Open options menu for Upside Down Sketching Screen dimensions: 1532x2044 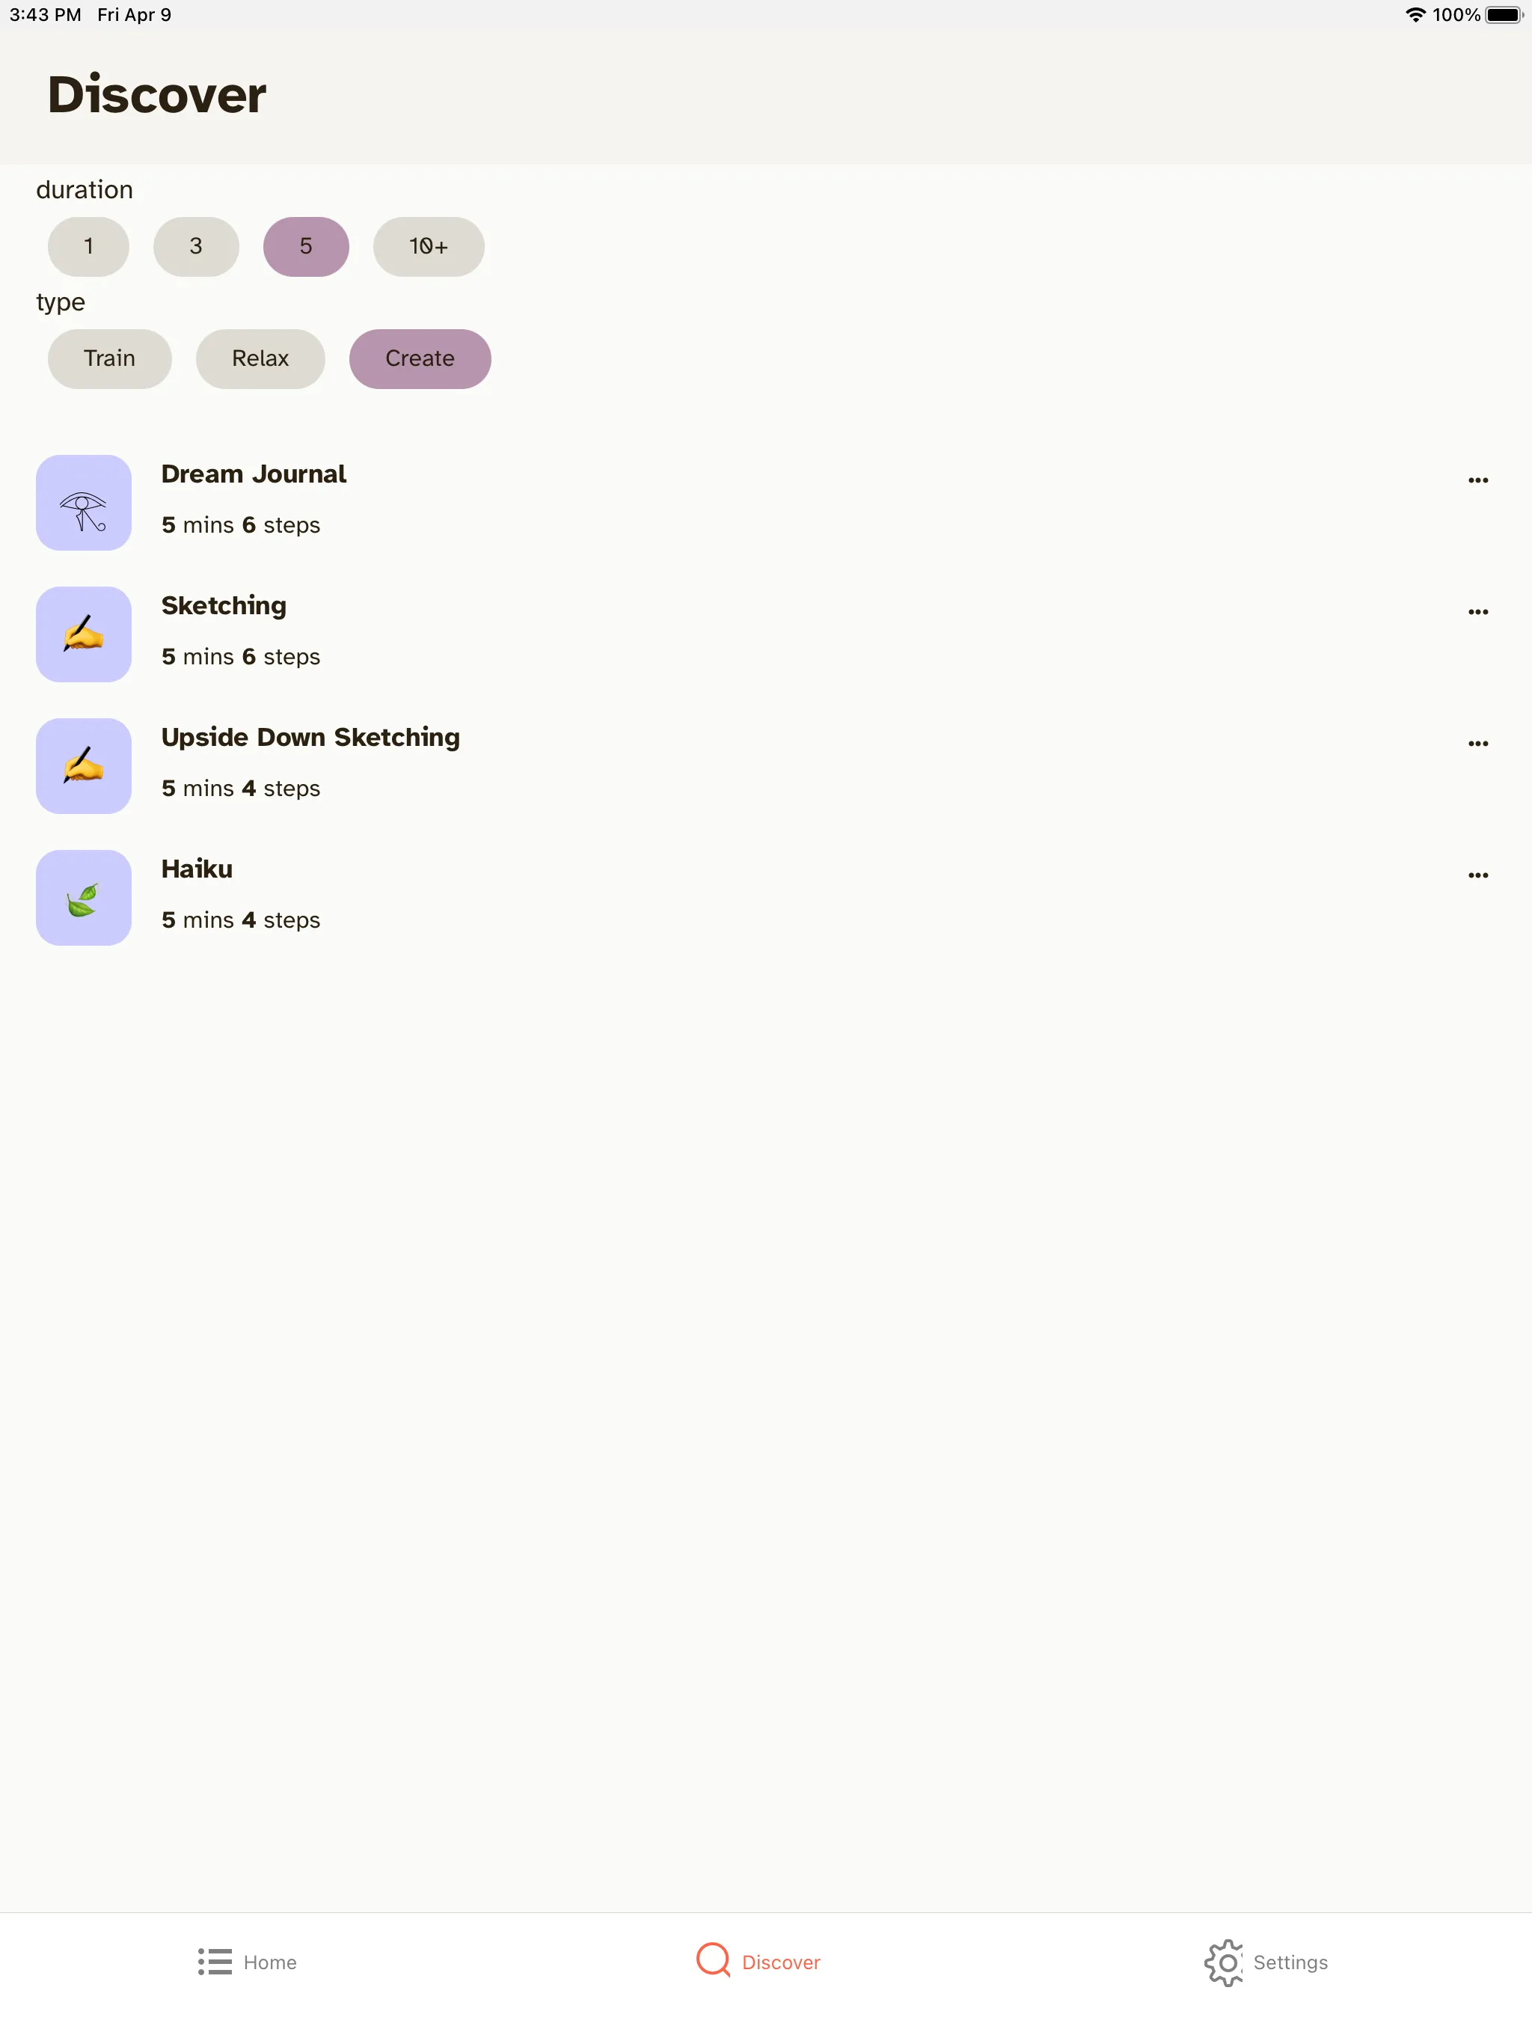(x=1477, y=742)
